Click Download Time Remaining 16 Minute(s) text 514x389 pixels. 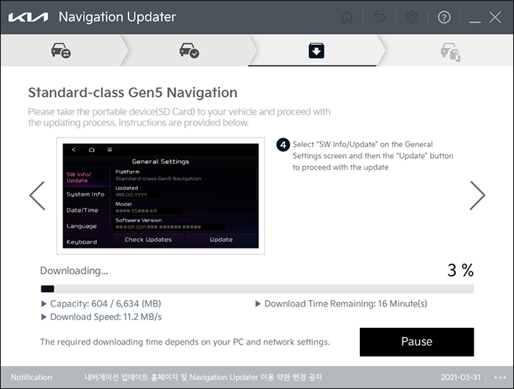pos(346,304)
